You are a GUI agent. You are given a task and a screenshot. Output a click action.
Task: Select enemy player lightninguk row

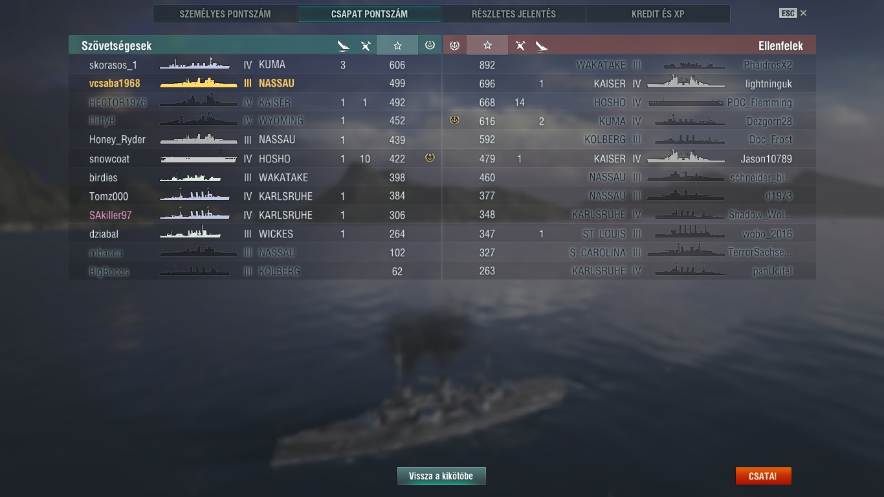[630, 83]
